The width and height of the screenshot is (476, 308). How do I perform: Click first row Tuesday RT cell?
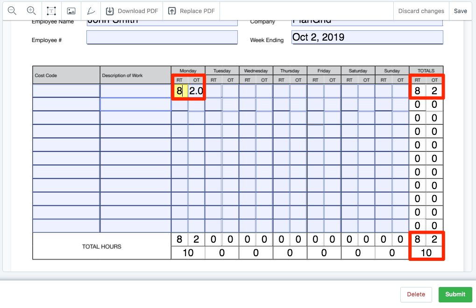(213, 91)
